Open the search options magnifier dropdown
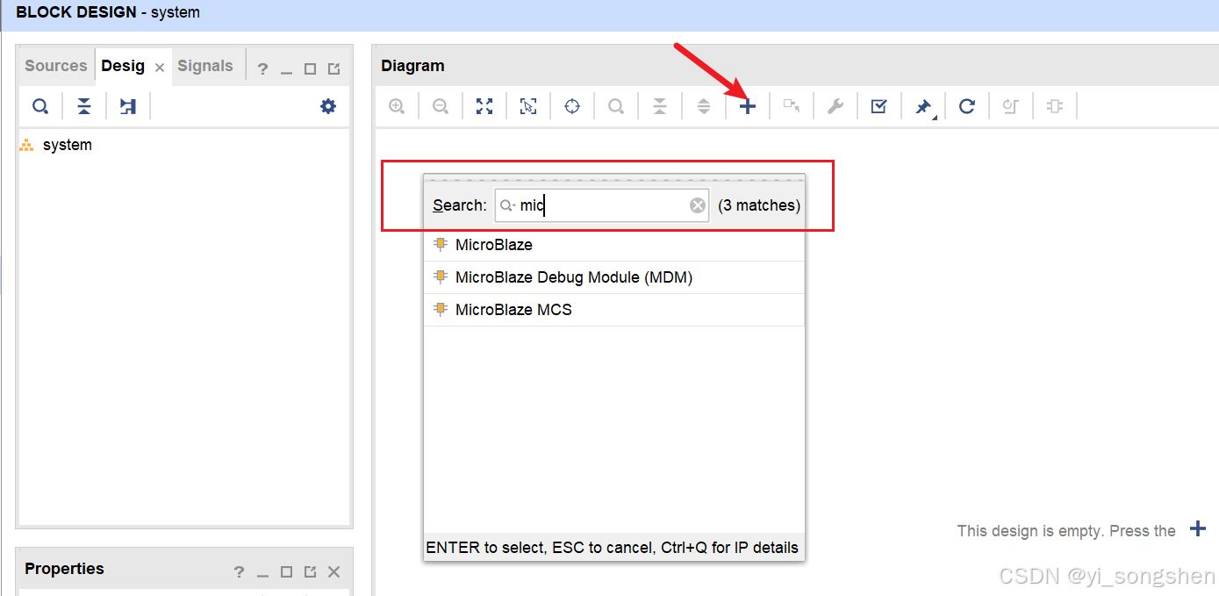 click(507, 205)
